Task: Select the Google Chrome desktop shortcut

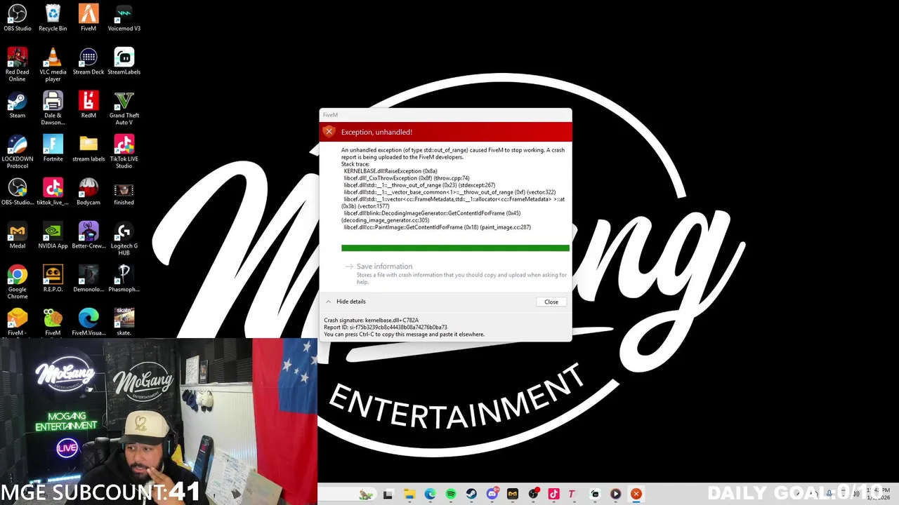Action: point(18,282)
